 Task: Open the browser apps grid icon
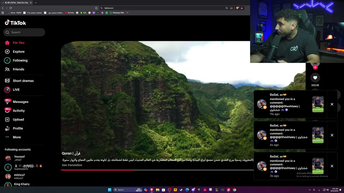(3, 13)
